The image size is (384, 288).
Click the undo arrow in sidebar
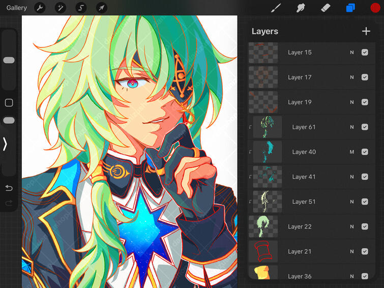point(9,188)
